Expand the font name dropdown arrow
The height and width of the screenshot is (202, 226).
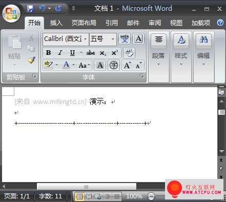(86, 39)
